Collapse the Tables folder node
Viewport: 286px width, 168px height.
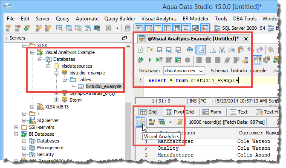pyautogui.click(x=64, y=80)
